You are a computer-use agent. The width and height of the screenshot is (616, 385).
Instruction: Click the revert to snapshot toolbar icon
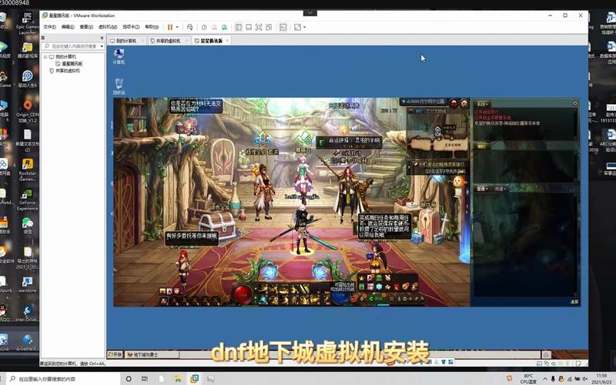coord(215,27)
